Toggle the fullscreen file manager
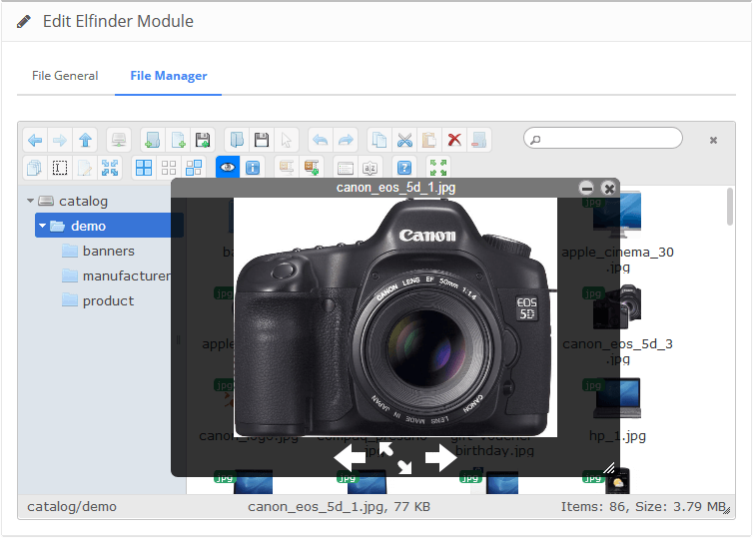This screenshot has height=538, width=753. tap(438, 168)
